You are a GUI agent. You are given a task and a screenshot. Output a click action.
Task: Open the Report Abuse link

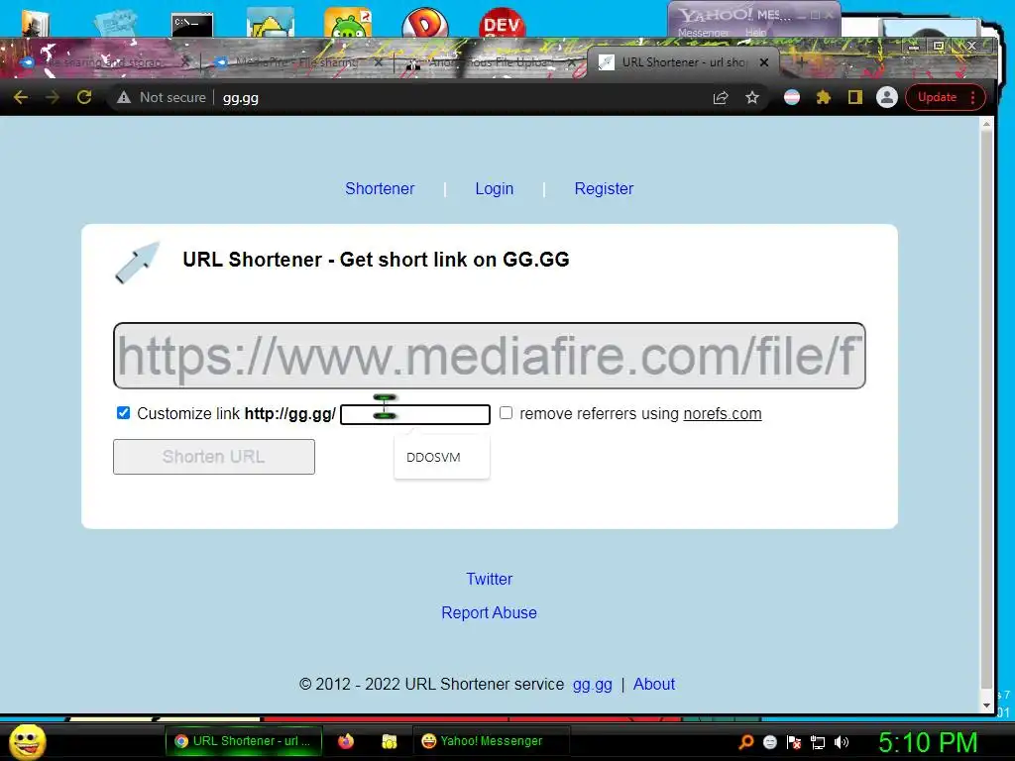tap(489, 612)
